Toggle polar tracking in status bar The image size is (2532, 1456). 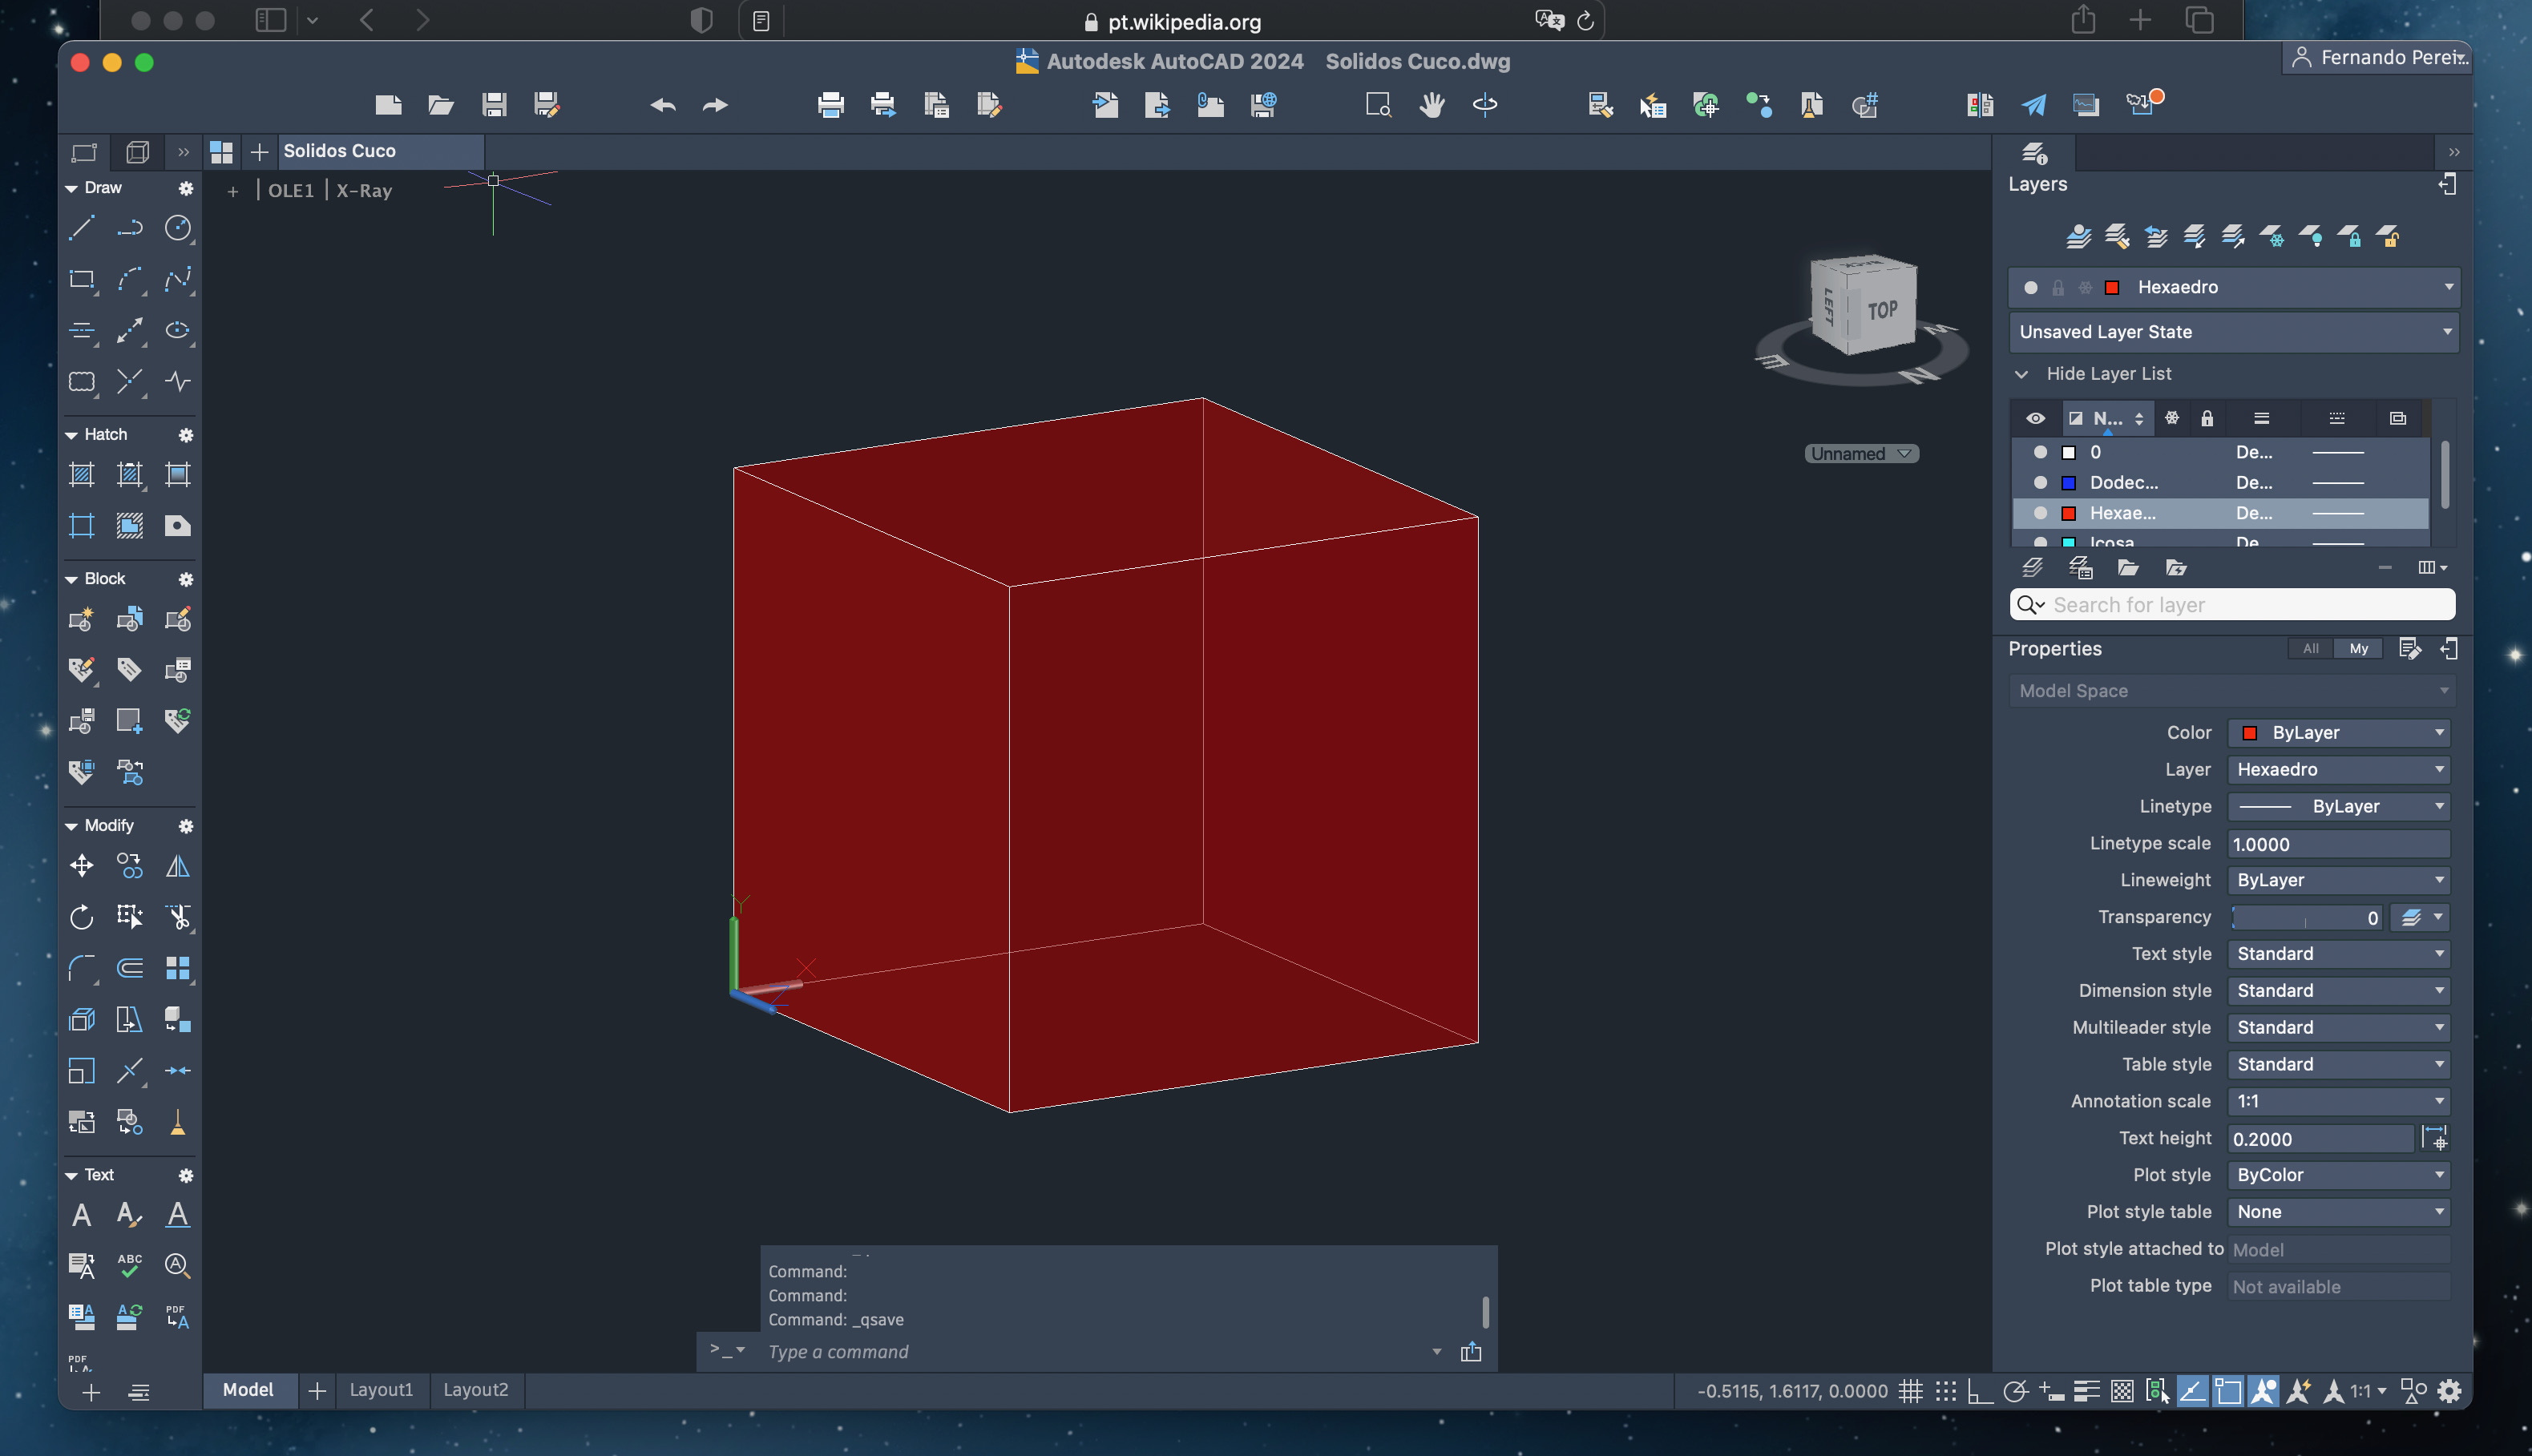pos(2016,1390)
